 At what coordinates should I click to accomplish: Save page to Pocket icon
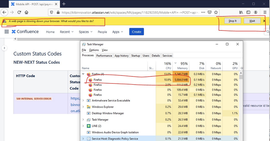[209, 12]
